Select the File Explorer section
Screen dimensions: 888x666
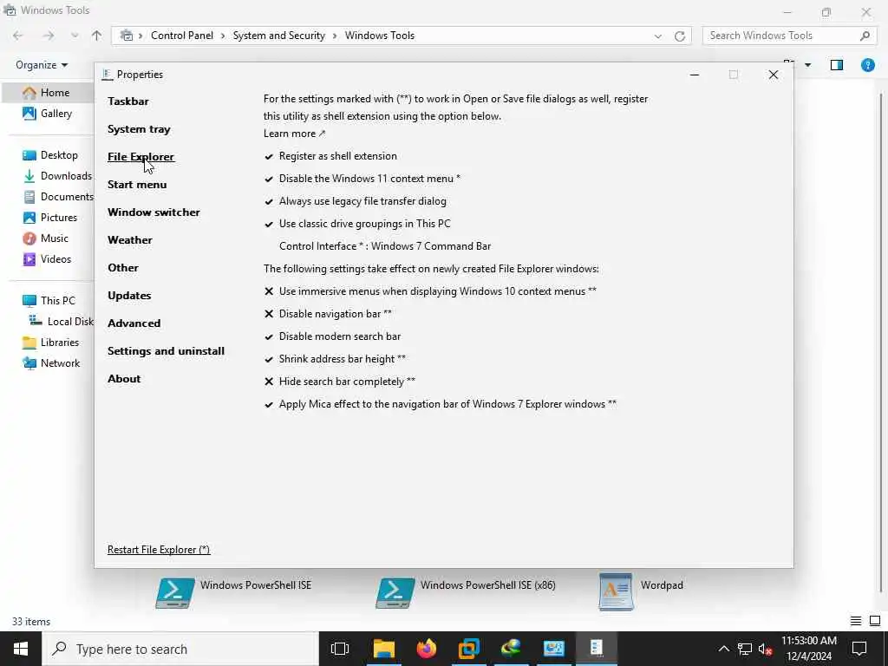point(141,157)
